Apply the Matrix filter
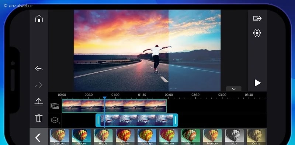Viewport: 295px width, 145px height. (x=190, y=137)
